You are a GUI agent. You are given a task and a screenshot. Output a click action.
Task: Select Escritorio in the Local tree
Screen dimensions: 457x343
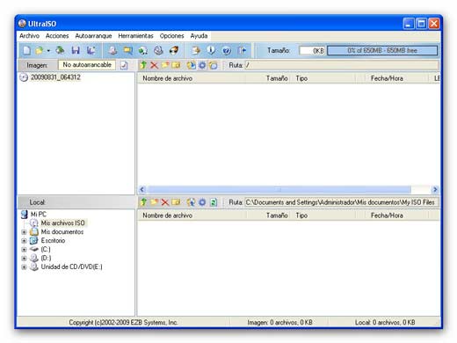53,241
